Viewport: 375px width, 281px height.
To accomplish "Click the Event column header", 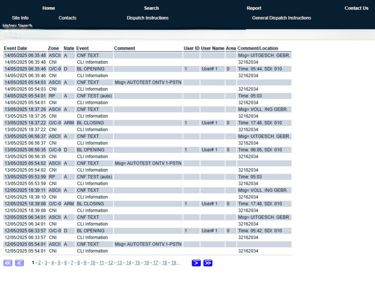I will 82,48.
